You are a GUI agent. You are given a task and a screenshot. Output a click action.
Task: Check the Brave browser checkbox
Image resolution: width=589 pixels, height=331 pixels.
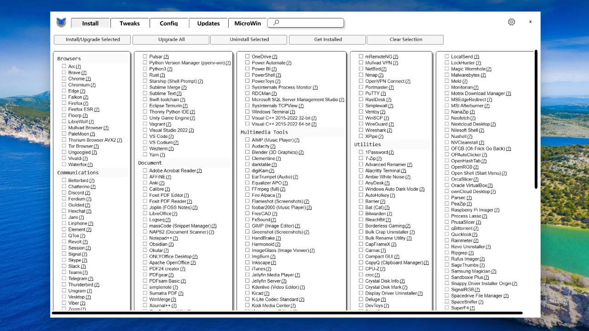click(64, 73)
